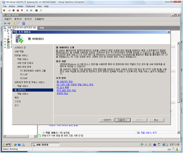183x153 pixels.
Task: Click the Save state VM icon
Action: pos(22,10)
